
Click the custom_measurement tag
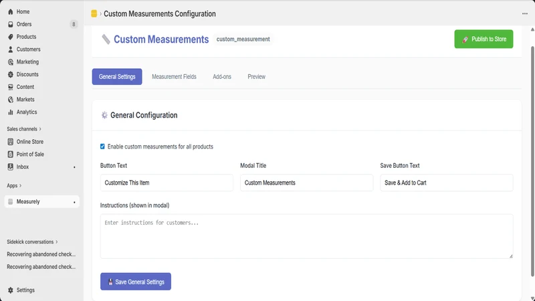point(243,39)
